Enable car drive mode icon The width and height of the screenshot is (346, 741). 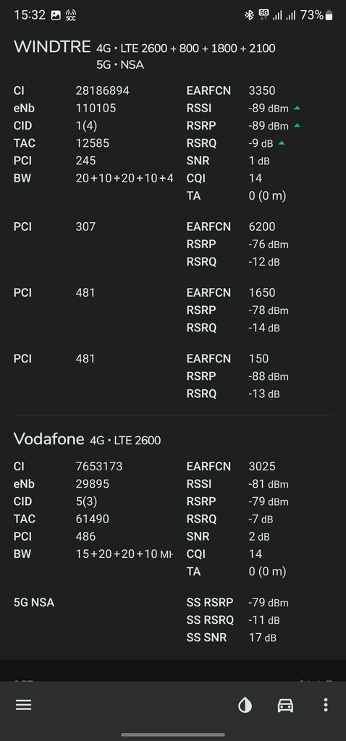click(x=285, y=705)
